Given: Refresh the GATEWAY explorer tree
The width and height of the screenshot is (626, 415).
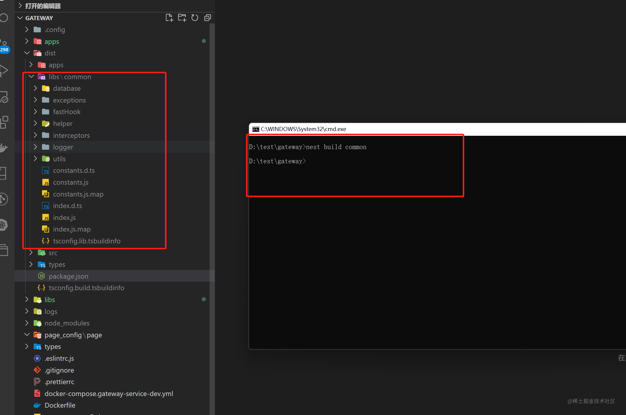Looking at the screenshot, I should 195,18.
